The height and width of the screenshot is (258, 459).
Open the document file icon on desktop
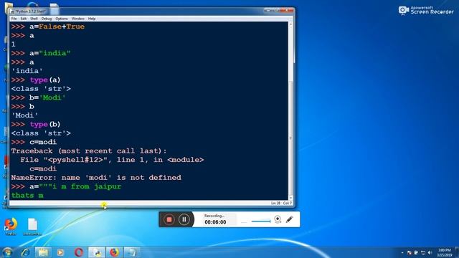tap(32, 226)
